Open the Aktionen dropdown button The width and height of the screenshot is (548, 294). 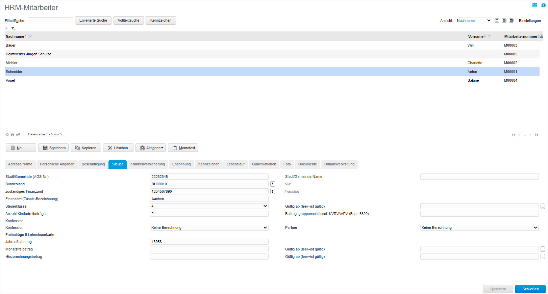tap(151, 148)
